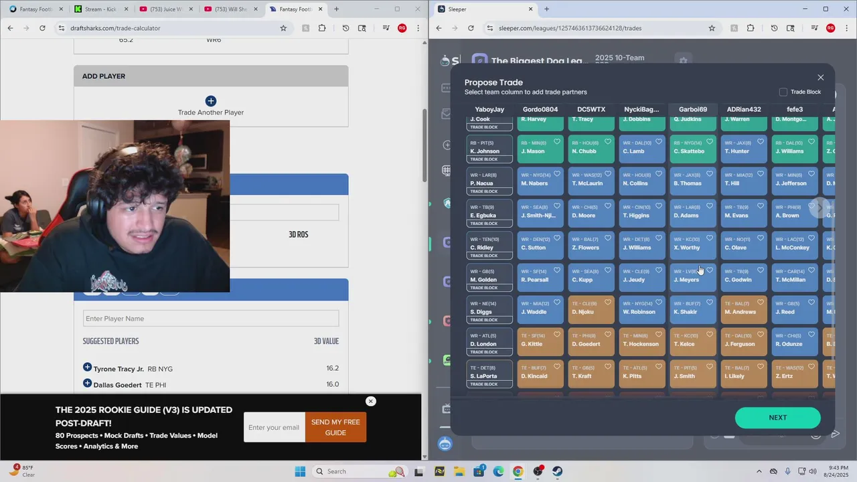Show hidden system tray icons
The width and height of the screenshot is (857, 482).
(759, 471)
